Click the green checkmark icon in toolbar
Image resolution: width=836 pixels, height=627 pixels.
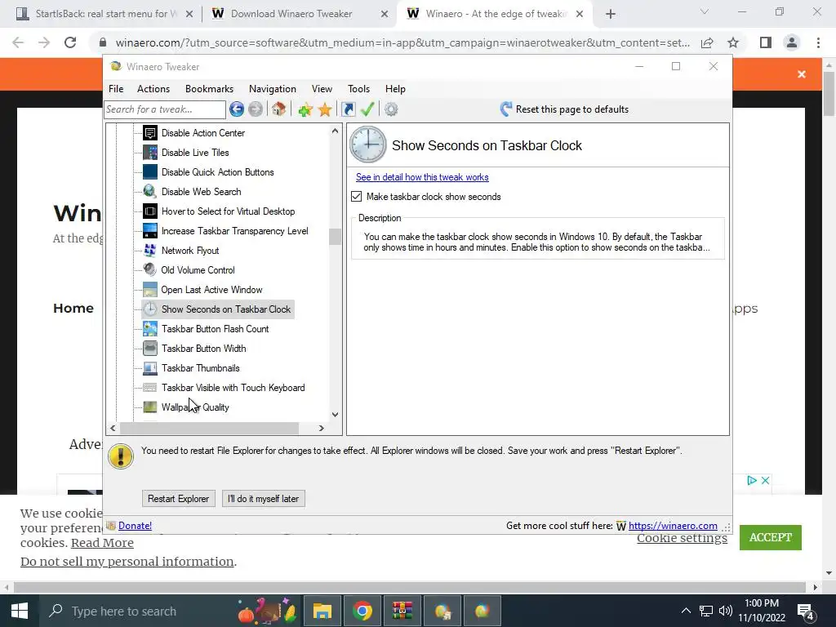pyautogui.click(x=367, y=109)
